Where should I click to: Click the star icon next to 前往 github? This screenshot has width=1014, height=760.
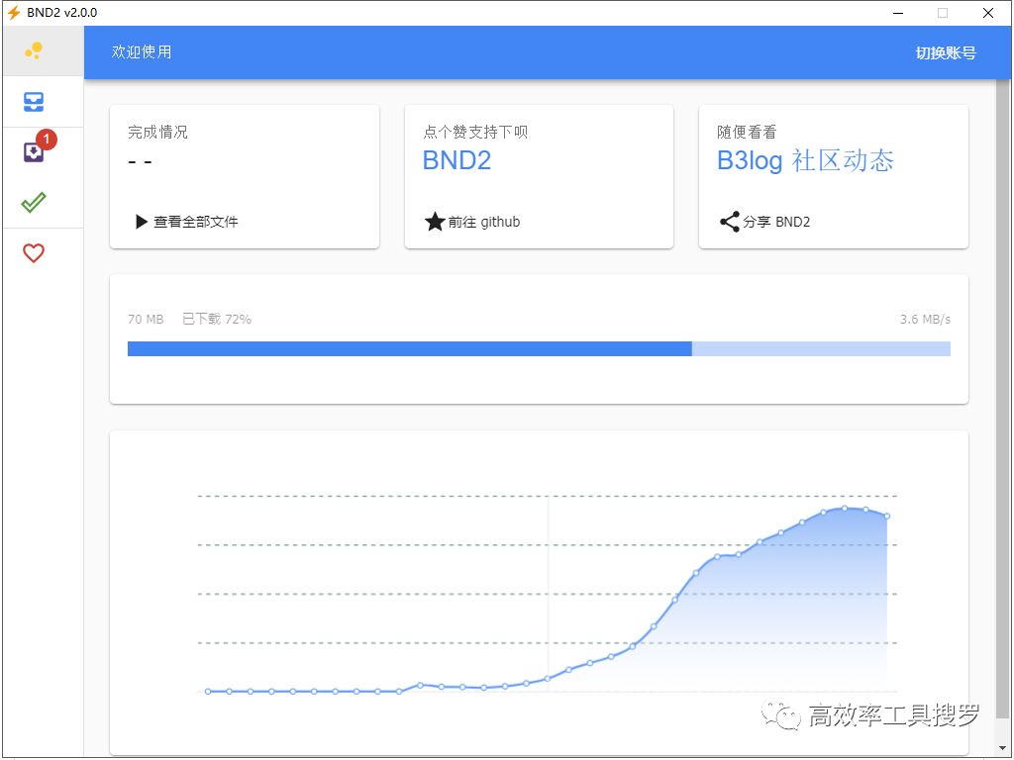436,222
